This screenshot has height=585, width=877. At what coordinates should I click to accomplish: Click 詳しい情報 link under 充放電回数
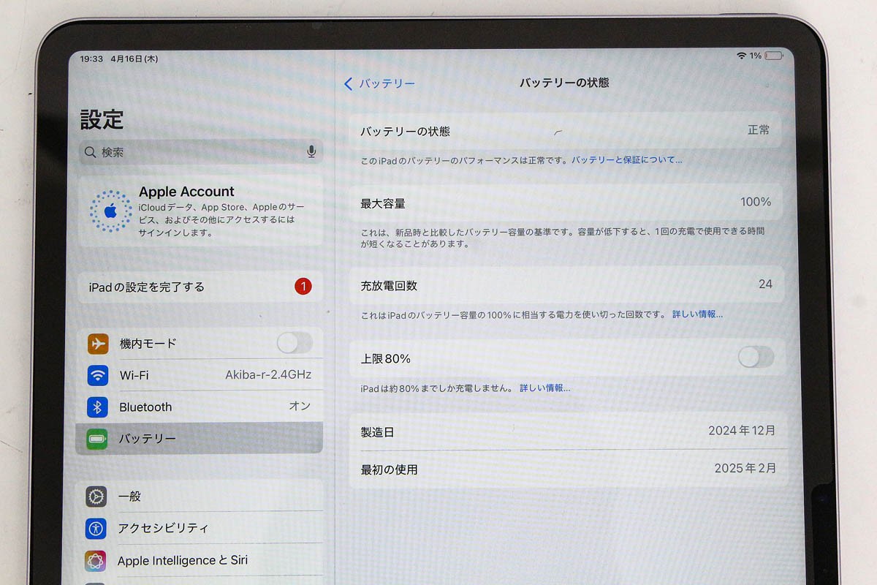[696, 314]
